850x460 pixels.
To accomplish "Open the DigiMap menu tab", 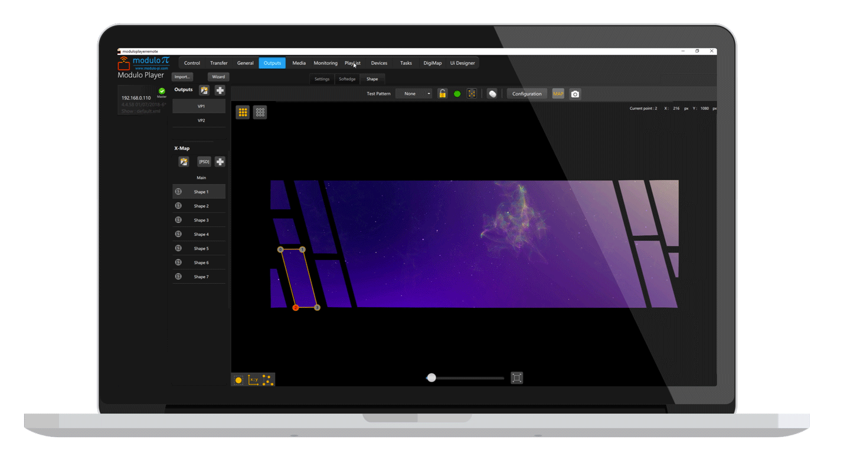I will 432,63.
